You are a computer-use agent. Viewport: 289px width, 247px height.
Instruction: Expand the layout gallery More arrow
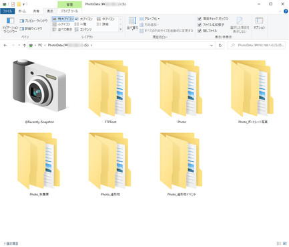[121, 29]
